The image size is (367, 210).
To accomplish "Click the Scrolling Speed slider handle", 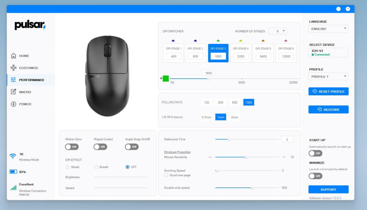I will [217, 171].
